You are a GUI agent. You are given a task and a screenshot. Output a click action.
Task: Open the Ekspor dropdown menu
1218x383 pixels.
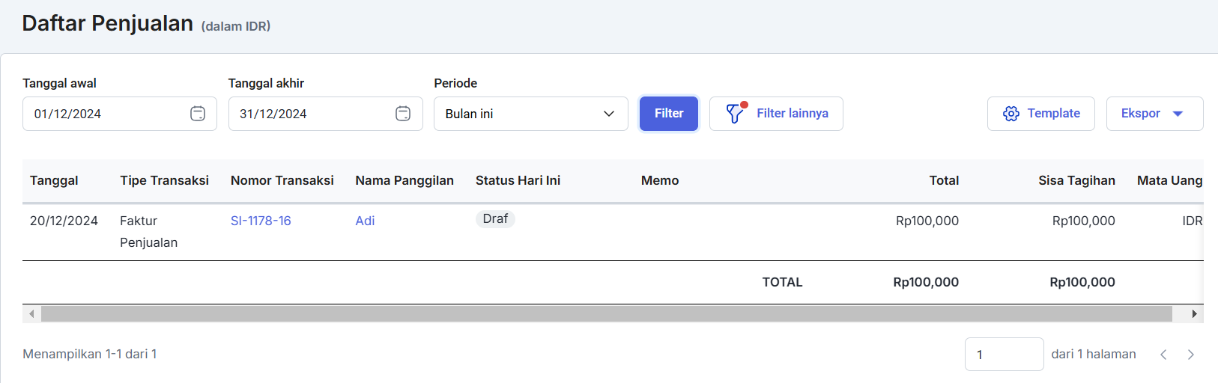(1155, 114)
